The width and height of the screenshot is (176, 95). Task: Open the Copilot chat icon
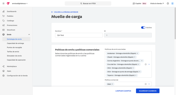coord(134,4)
